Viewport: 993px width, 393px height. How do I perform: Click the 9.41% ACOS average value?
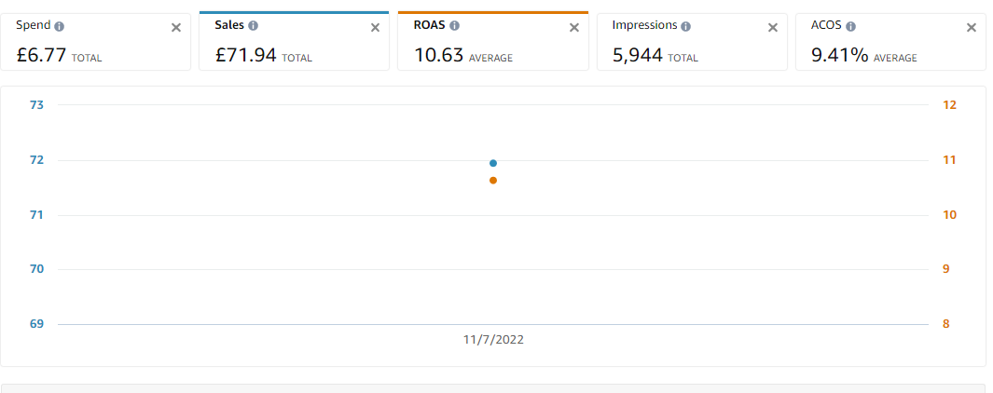click(839, 55)
